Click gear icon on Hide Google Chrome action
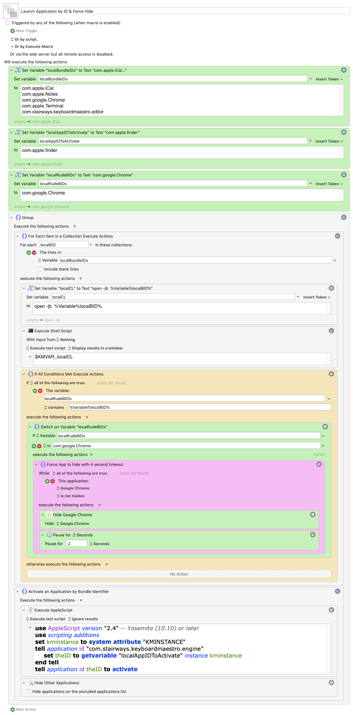 [312, 515]
